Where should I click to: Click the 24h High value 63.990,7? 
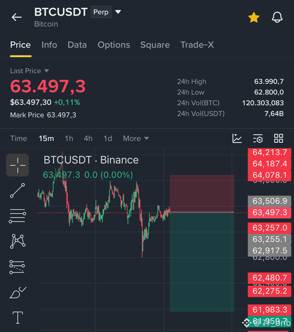[269, 81]
